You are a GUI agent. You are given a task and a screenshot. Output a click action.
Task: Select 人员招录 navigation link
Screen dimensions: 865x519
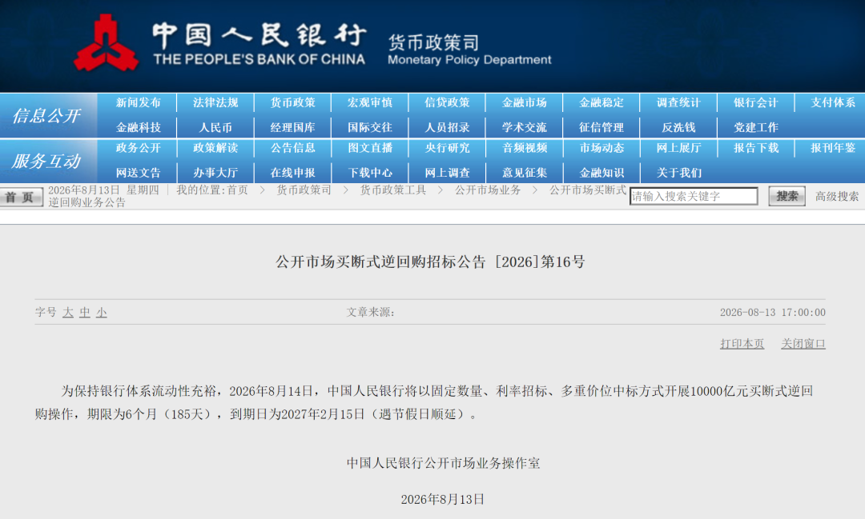447,127
